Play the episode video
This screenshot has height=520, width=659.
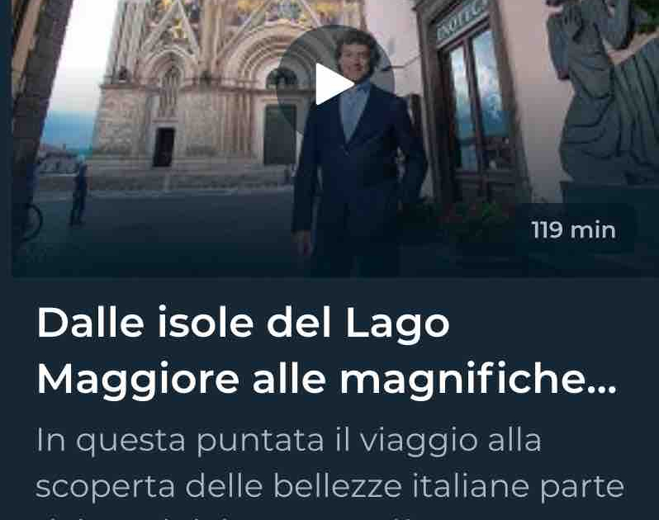pos(335,83)
